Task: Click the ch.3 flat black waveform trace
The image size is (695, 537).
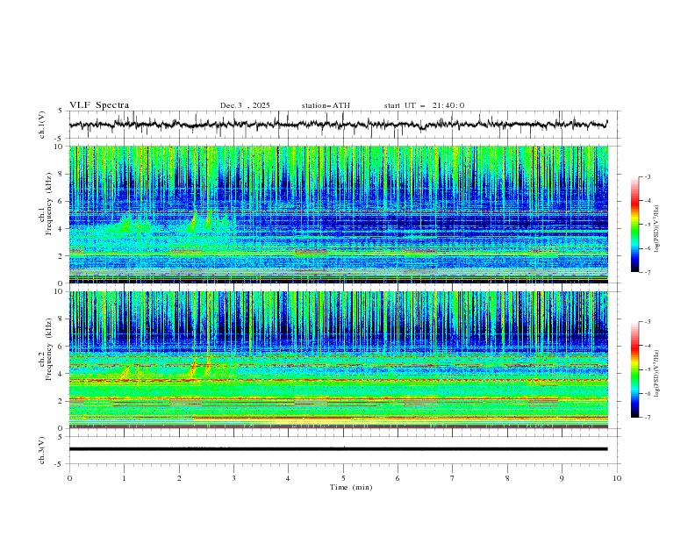Action: click(338, 449)
